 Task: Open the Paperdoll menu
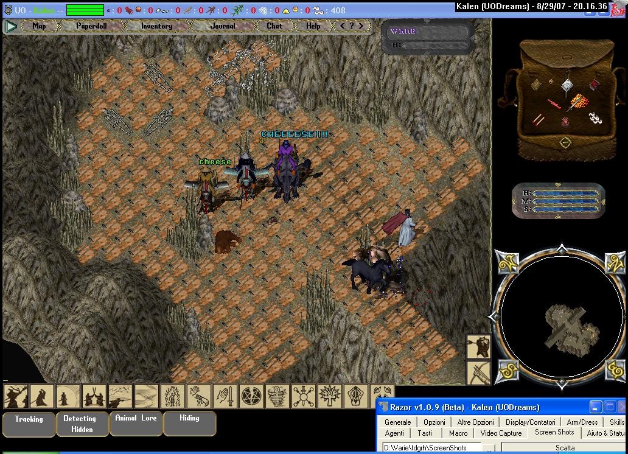click(x=91, y=26)
